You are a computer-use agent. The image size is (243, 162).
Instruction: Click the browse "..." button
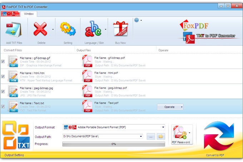[151, 137]
